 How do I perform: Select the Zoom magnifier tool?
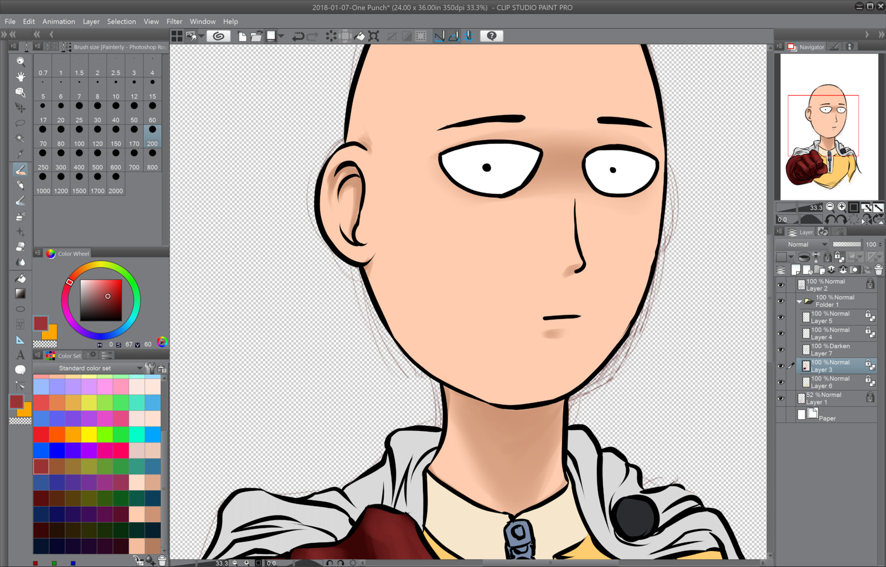(x=20, y=61)
